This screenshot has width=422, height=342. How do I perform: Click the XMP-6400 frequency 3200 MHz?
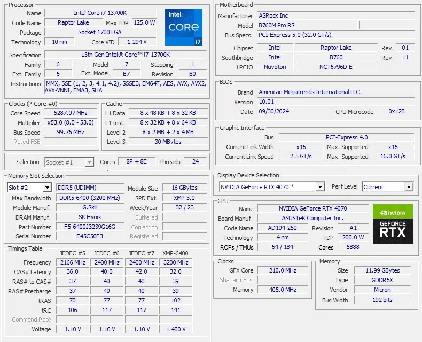click(176, 262)
